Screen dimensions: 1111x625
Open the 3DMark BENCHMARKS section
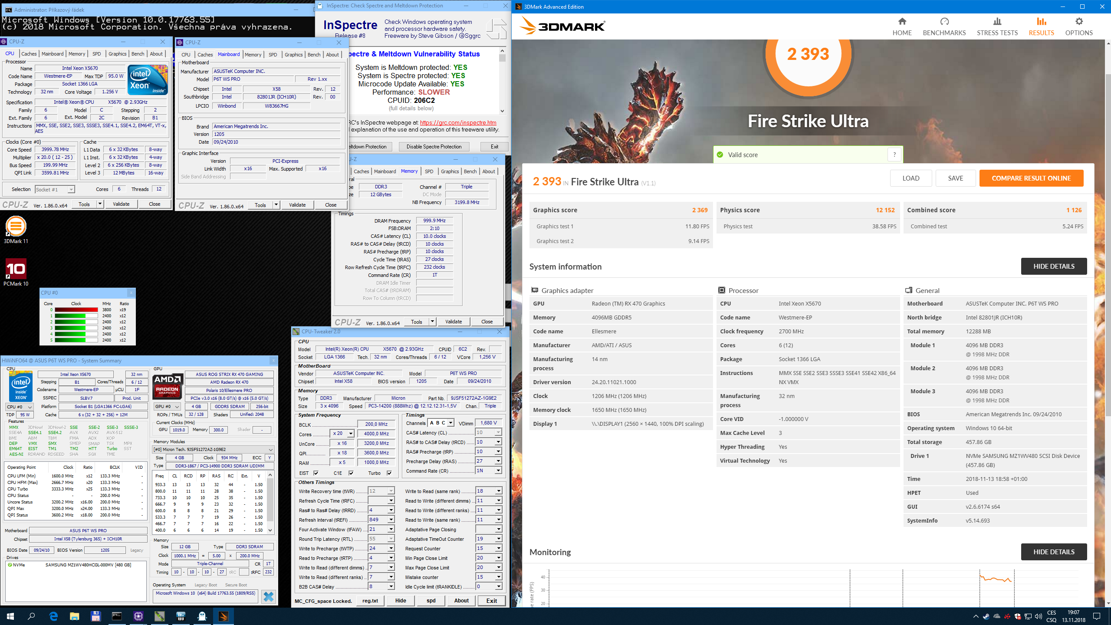944,26
